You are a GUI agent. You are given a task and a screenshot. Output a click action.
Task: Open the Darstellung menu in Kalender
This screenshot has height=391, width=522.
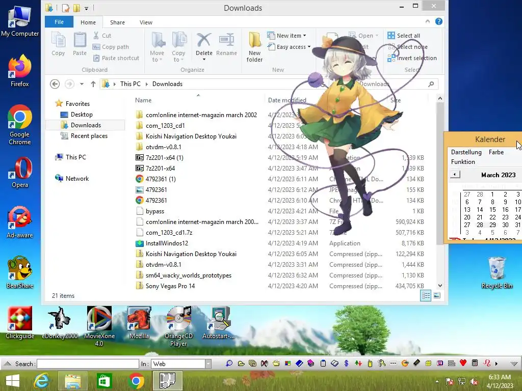(x=466, y=152)
